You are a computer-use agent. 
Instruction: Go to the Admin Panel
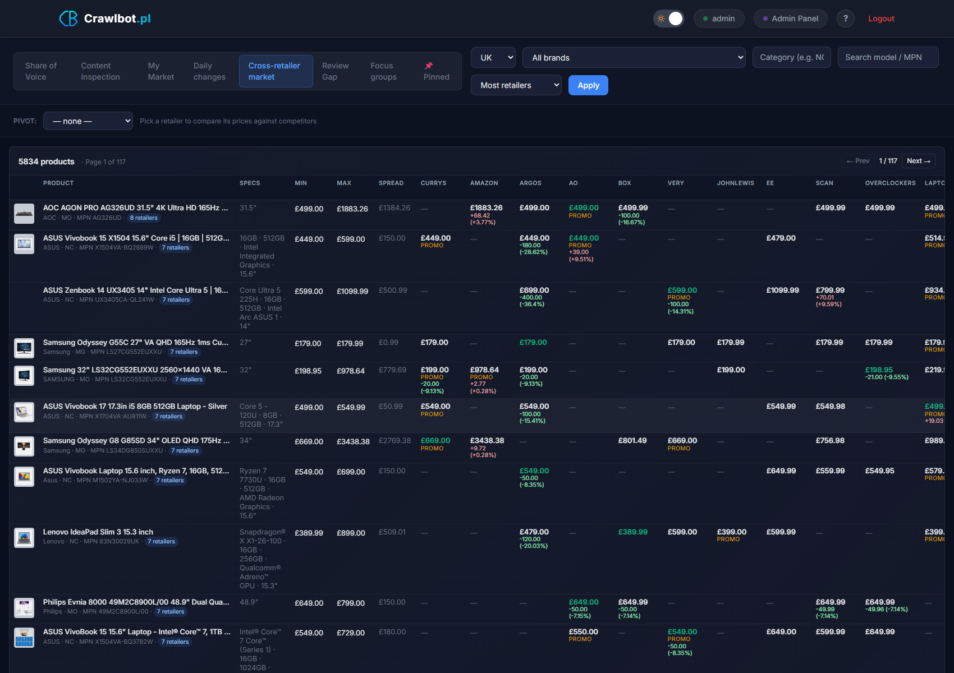790,19
